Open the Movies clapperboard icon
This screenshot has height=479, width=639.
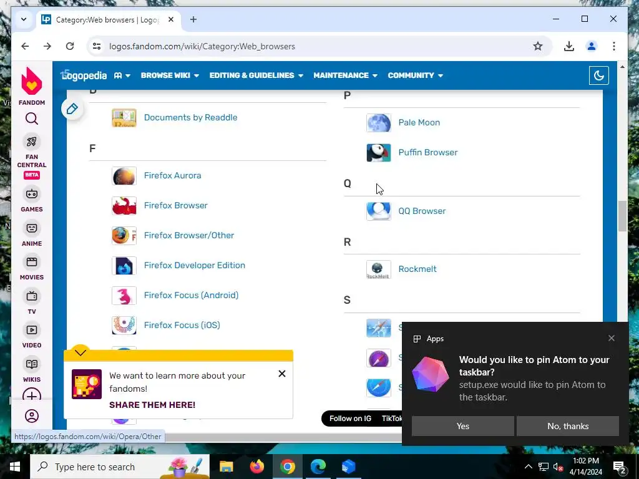coord(32,262)
